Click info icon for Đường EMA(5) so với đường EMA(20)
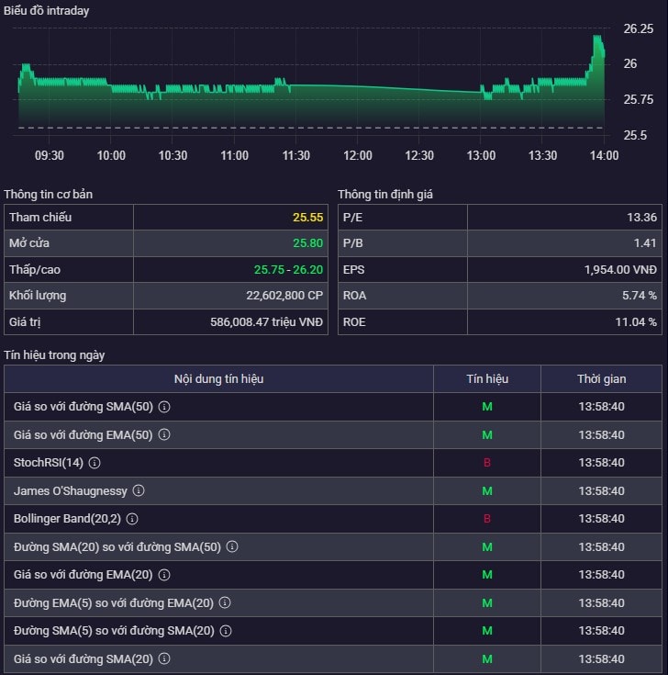Image resolution: width=668 pixels, height=675 pixels. point(225,602)
